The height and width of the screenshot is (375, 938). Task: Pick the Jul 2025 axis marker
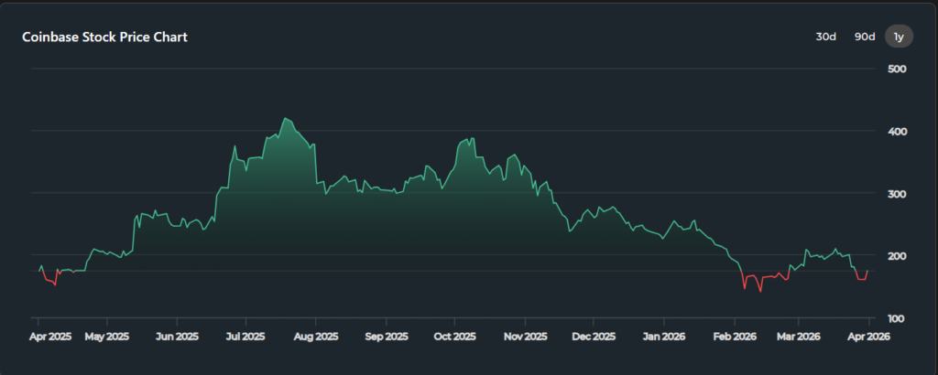coord(245,337)
